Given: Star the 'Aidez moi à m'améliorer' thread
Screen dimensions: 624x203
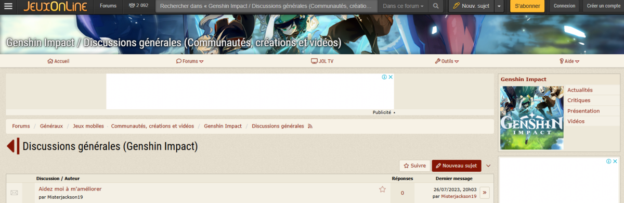Looking at the screenshot, I should (x=382, y=189).
